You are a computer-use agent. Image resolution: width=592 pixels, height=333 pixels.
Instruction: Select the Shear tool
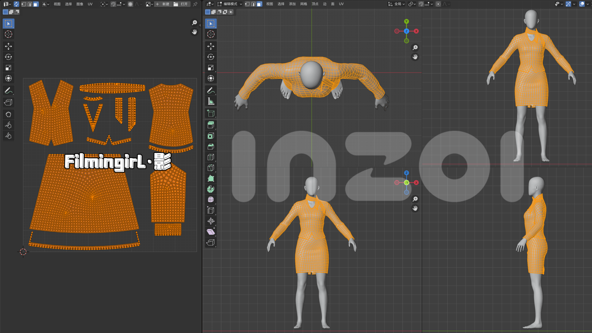click(211, 232)
